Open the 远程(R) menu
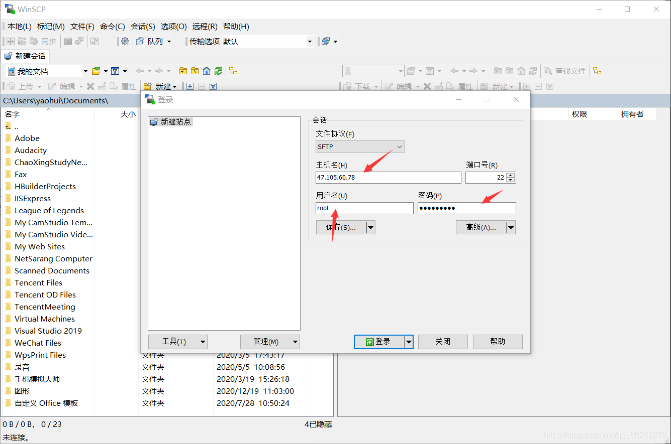This screenshot has width=671, height=444. [x=205, y=26]
